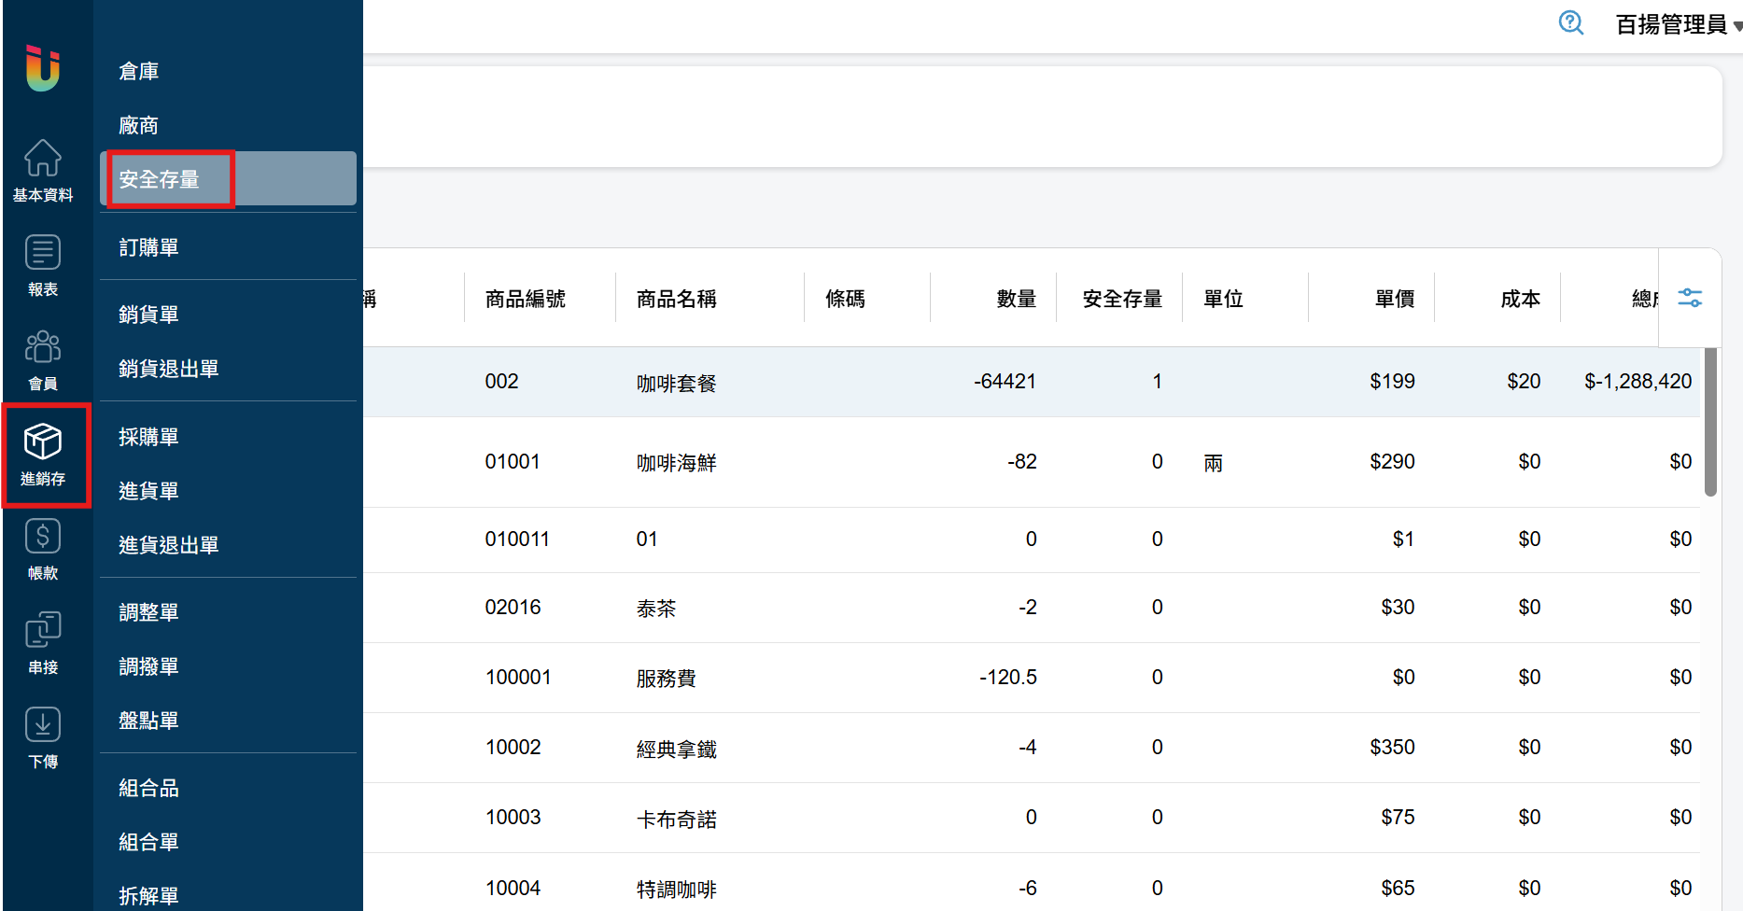
Task: Click the help question mark icon
Action: tap(1571, 23)
